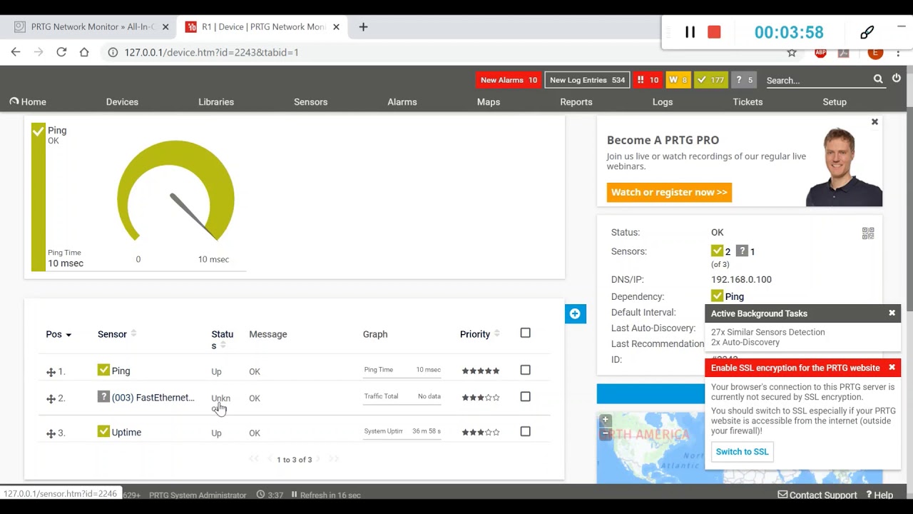Open the Uptime sensor link

[126, 433]
